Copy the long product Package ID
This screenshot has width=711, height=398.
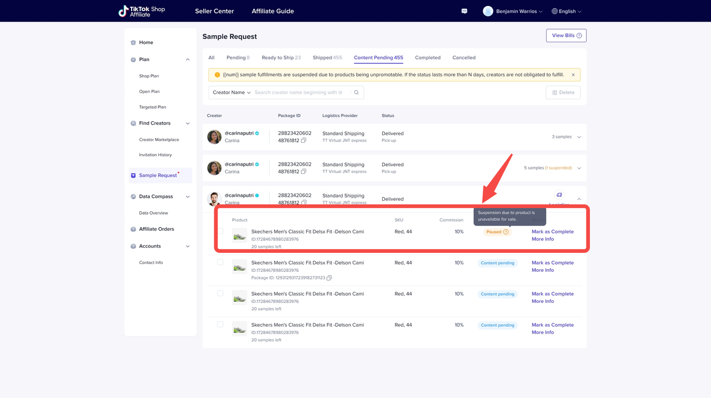329,278
